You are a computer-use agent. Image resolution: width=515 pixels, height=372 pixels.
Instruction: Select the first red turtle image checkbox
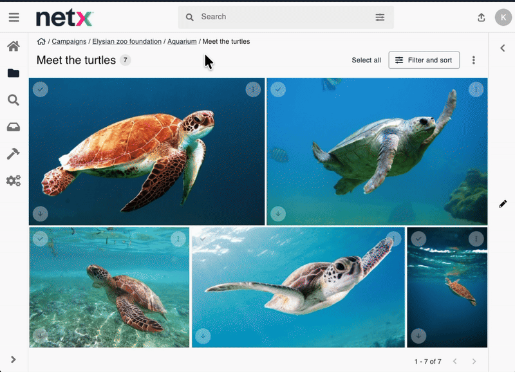click(41, 89)
